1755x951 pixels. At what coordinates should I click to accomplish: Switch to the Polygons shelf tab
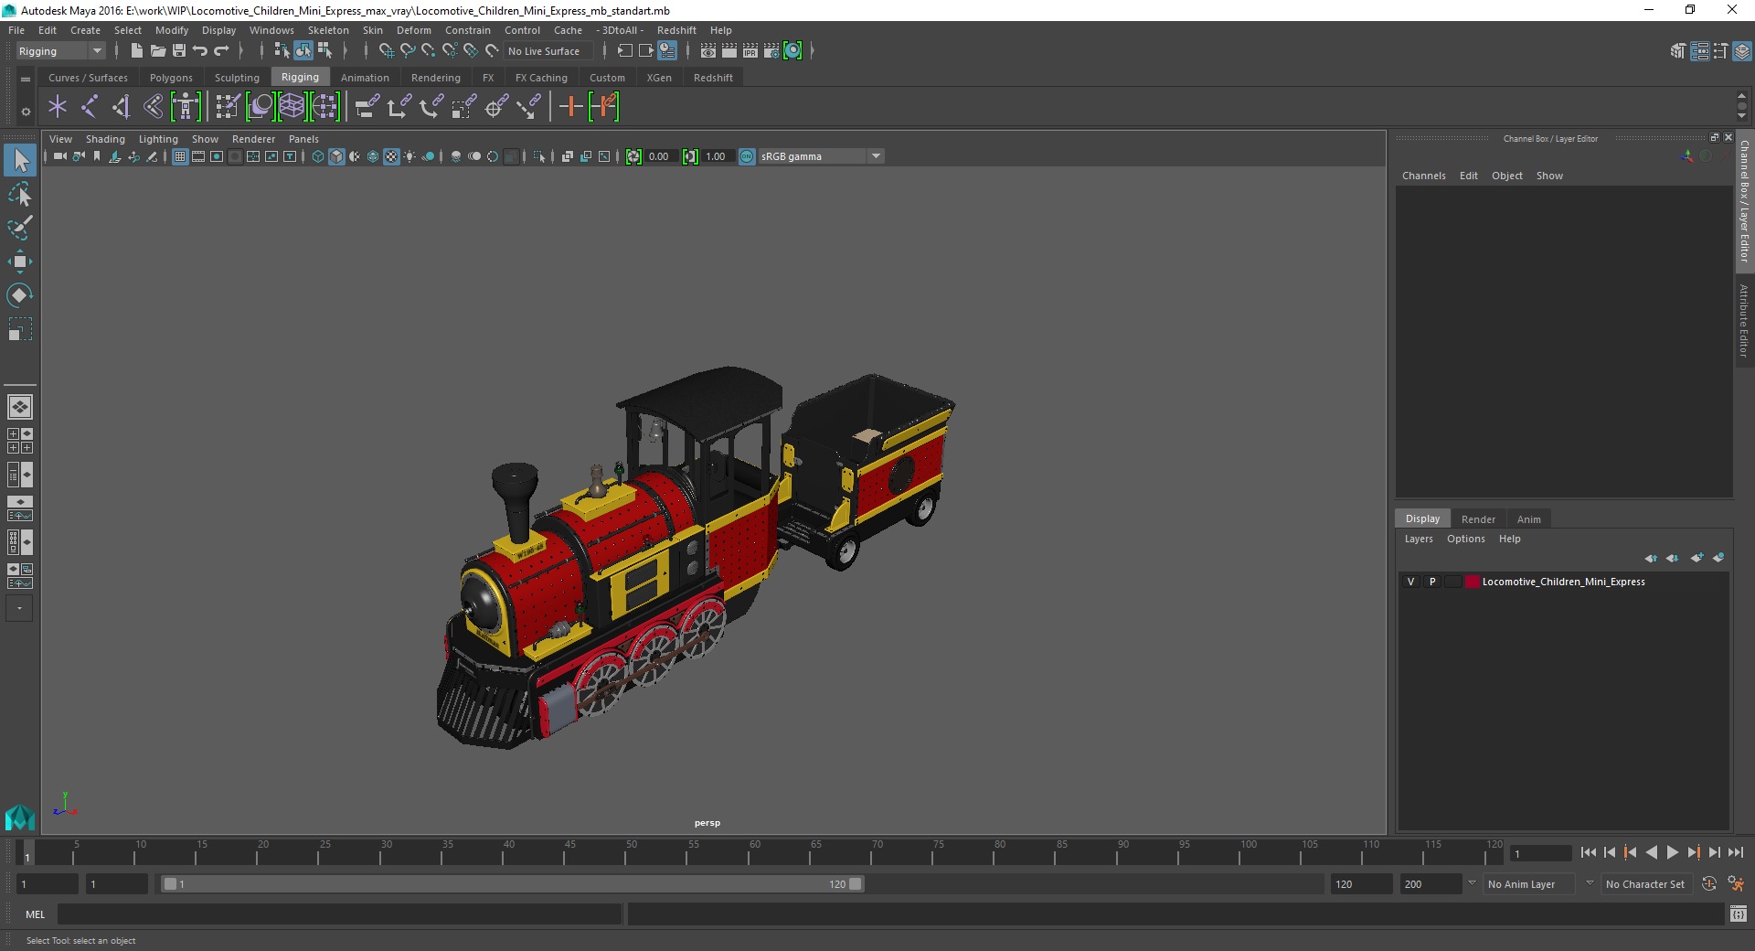click(171, 78)
